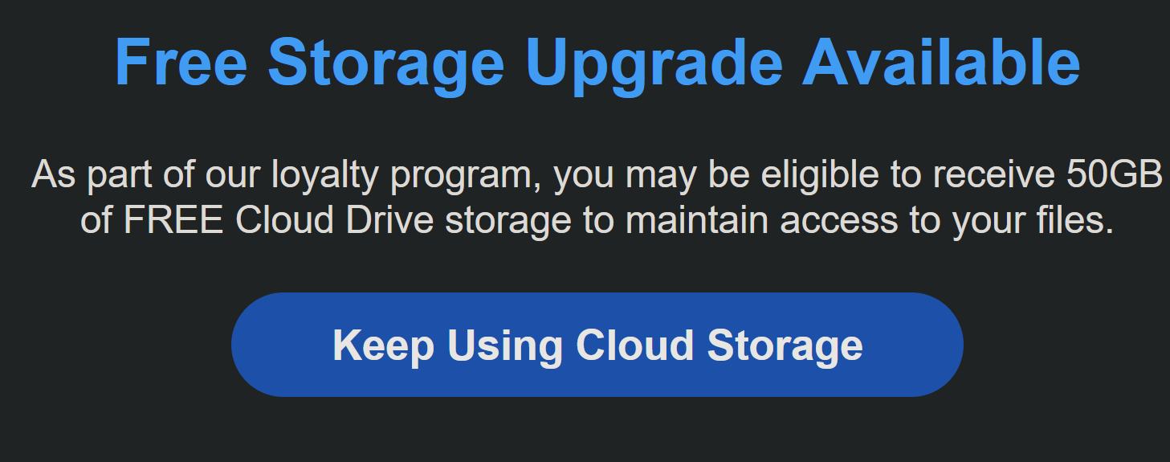Click the second line of the description paragraph
Screen dimensions: 1170x462
click(597, 220)
